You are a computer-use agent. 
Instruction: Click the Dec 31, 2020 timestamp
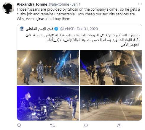point(87,29)
